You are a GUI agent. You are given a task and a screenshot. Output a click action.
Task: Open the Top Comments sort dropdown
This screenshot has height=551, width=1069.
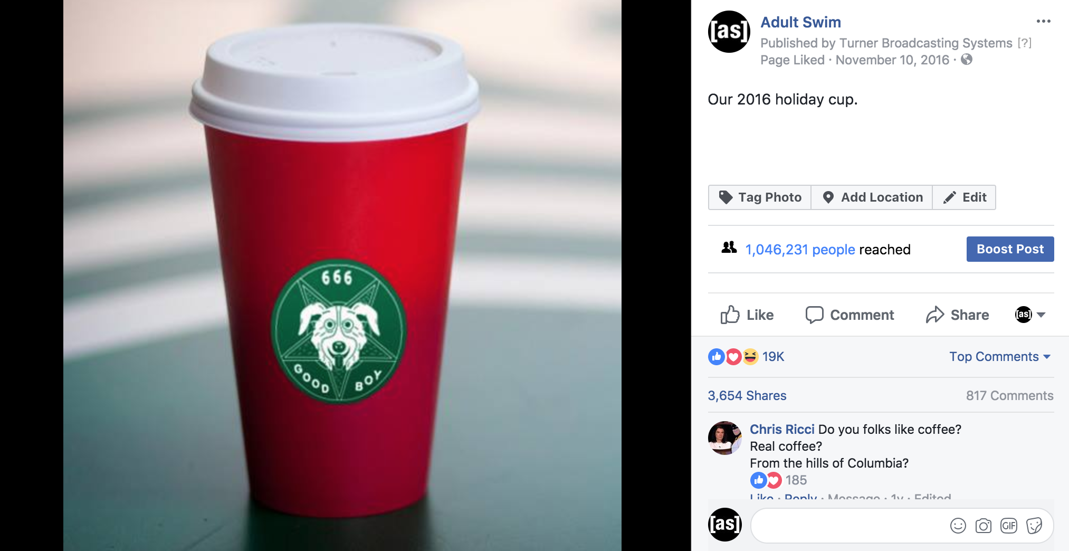point(1000,357)
